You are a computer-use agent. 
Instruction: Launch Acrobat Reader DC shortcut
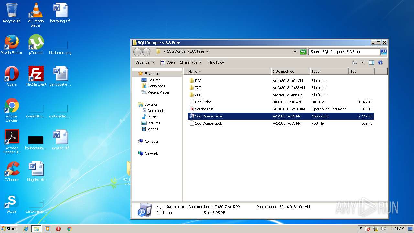12,142
